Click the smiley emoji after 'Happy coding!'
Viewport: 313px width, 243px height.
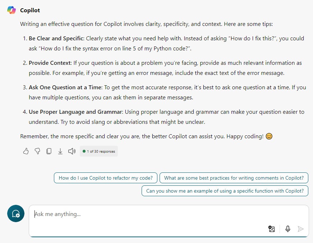coord(269,136)
